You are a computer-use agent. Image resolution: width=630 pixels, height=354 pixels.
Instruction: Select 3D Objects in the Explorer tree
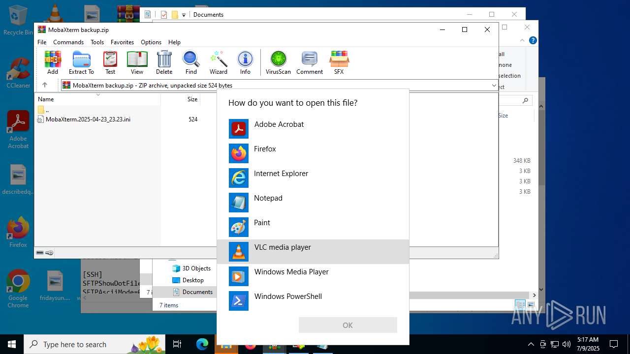[191, 268]
